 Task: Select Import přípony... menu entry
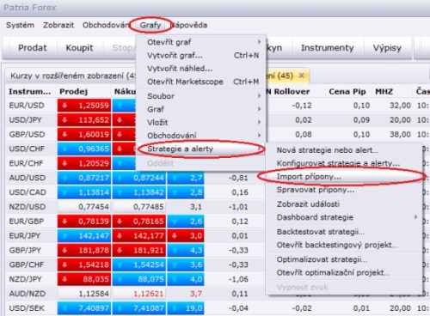tap(344, 177)
